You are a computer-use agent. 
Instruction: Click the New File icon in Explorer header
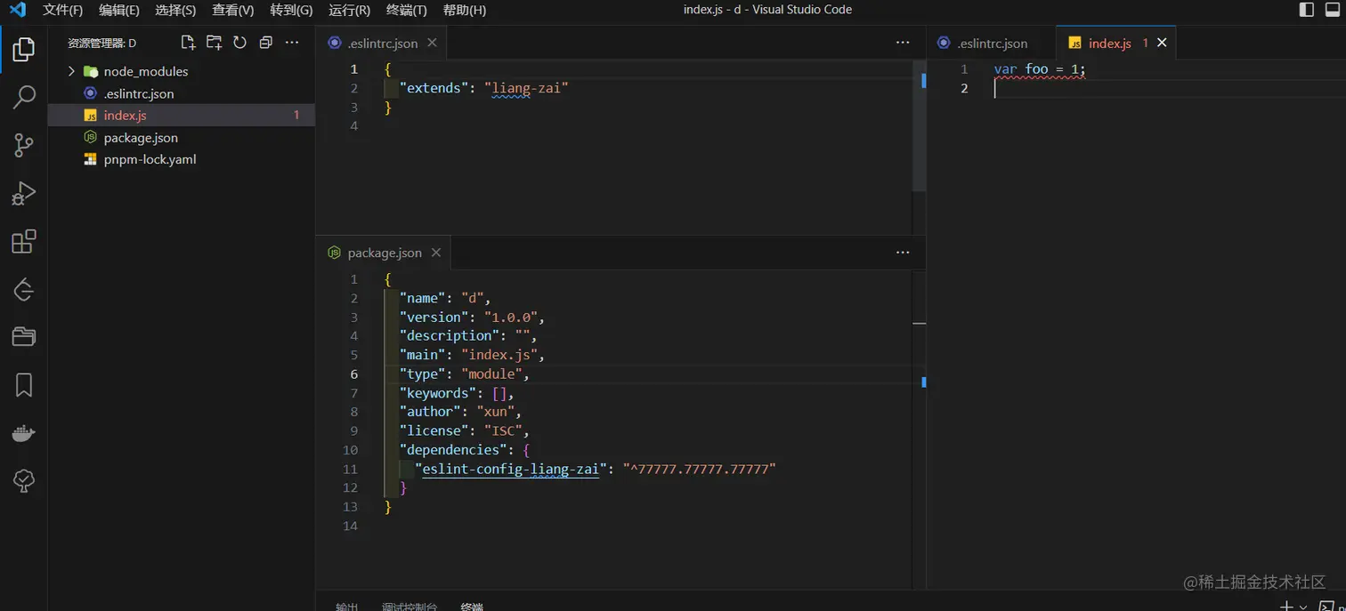[x=188, y=43]
